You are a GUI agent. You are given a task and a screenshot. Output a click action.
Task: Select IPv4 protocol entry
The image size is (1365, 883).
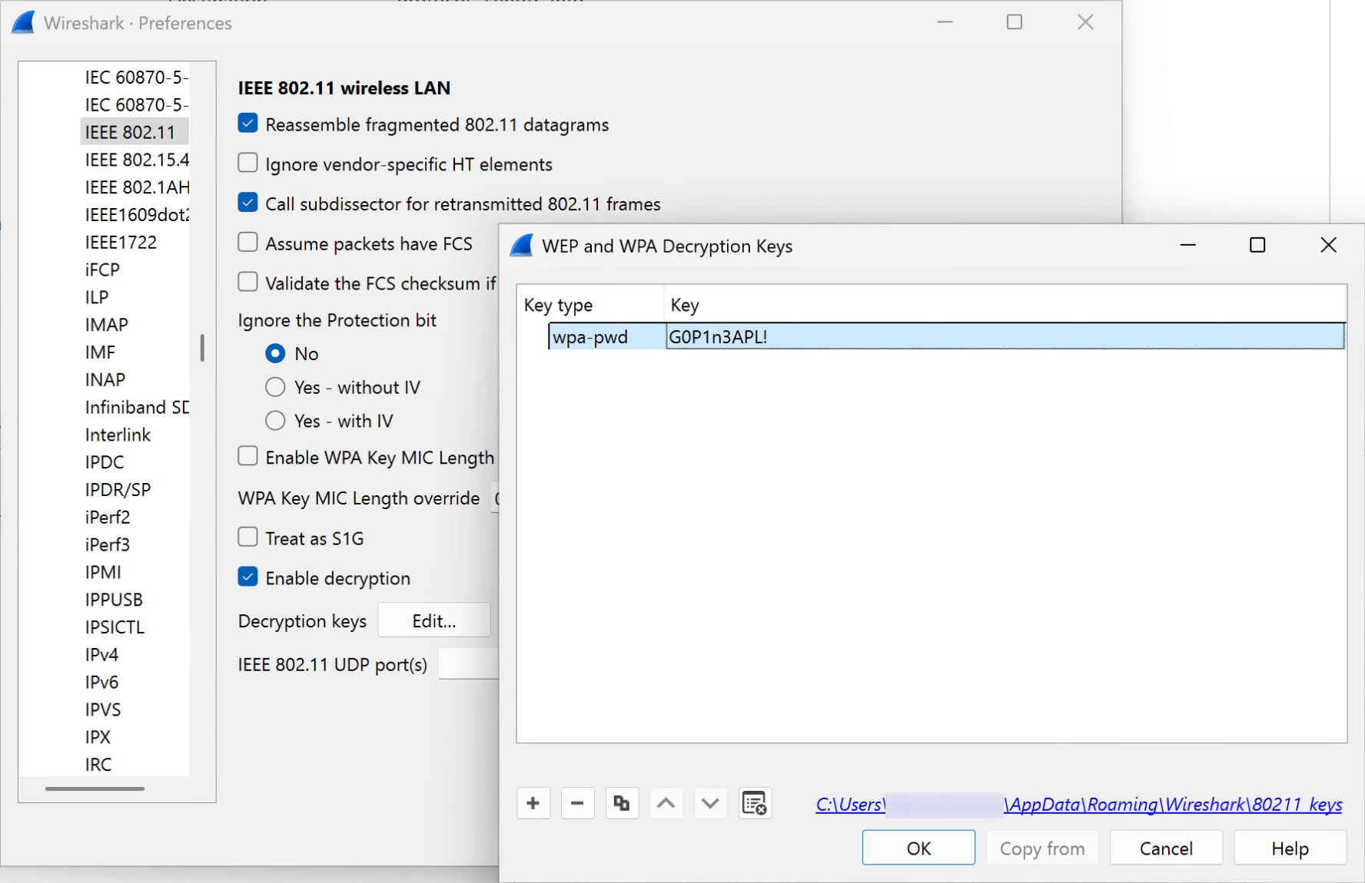coord(101,655)
